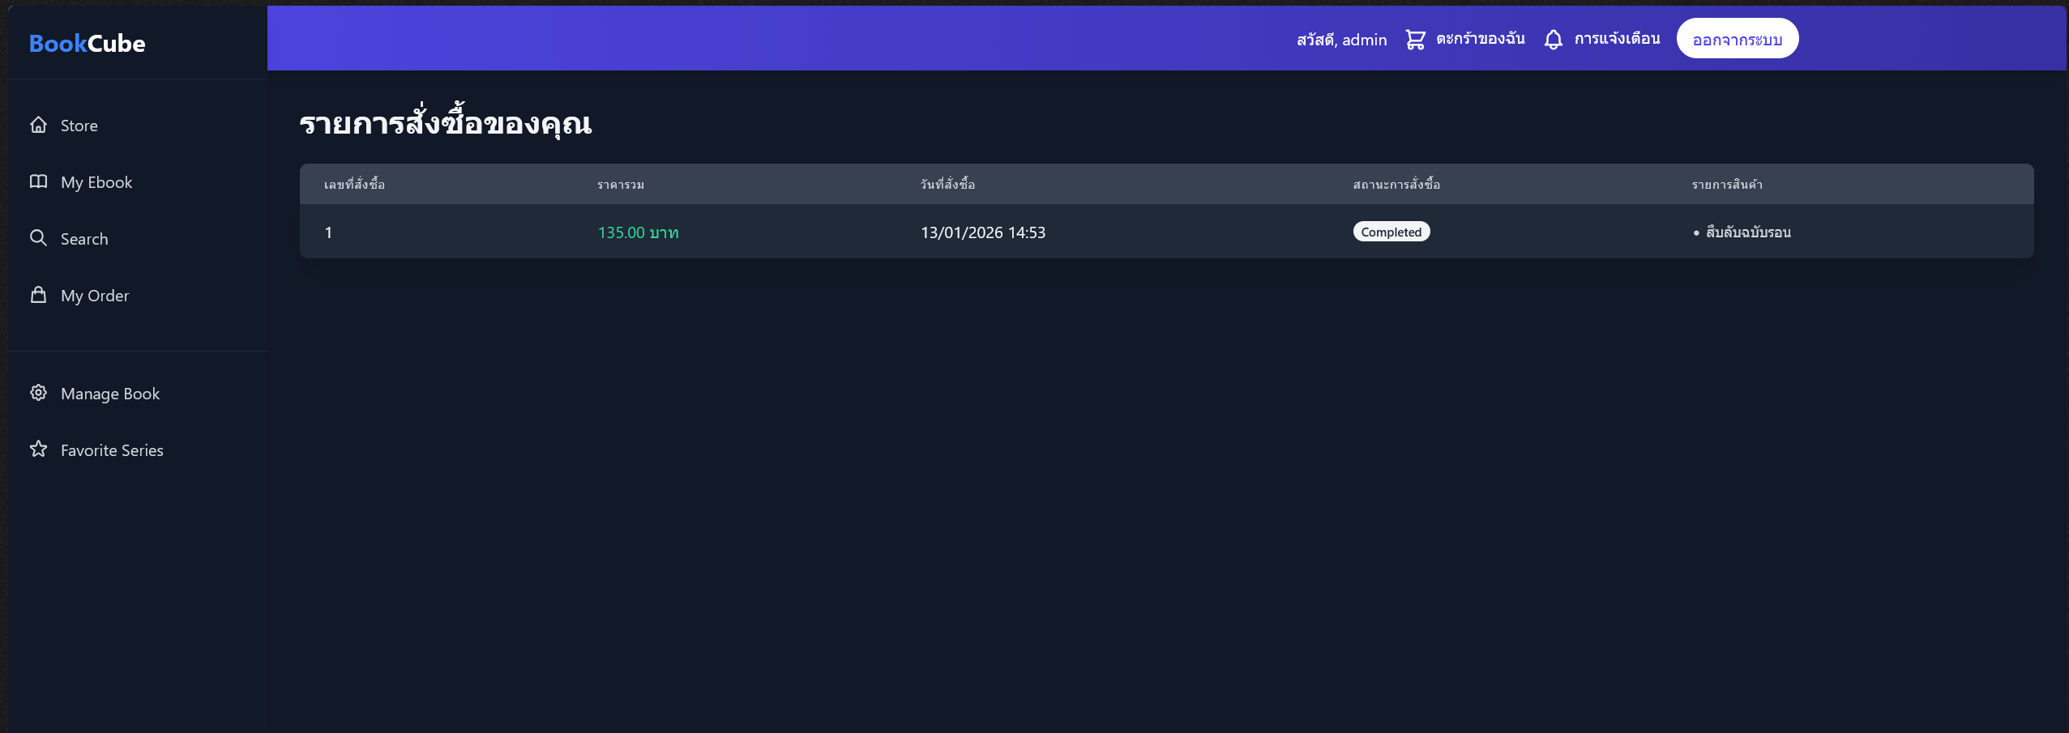Open the My Order page
2069x733 pixels.
coord(94,295)
